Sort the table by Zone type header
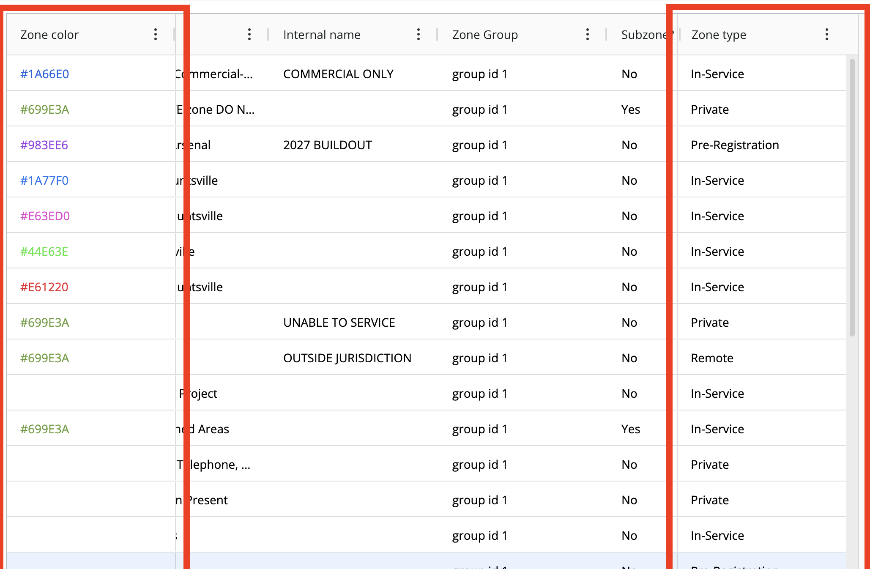 click(x=718, y=35)
